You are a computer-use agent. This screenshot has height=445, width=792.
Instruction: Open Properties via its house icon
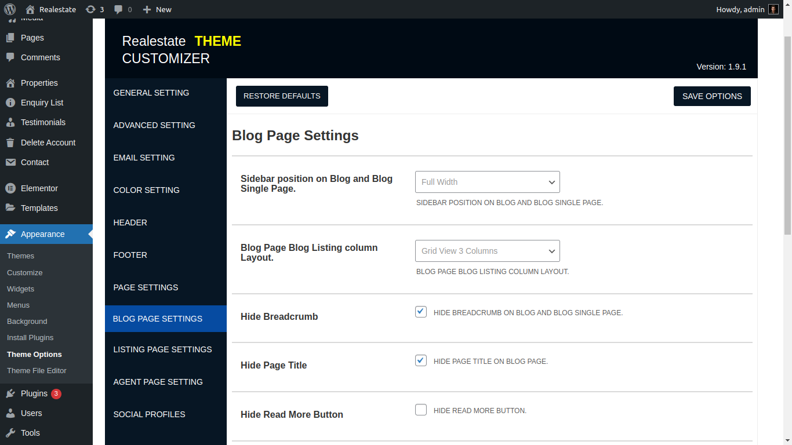click(x=10, y=83)
